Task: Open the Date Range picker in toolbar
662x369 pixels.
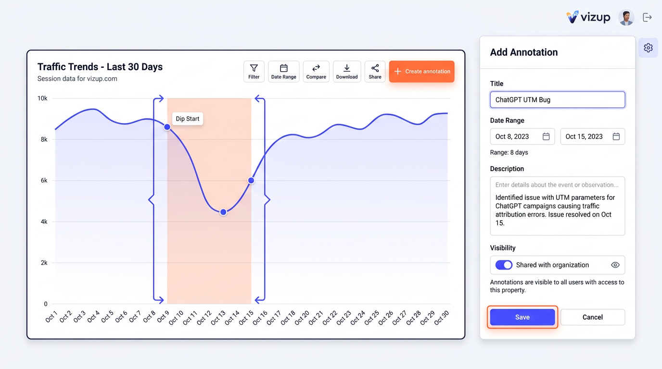Action: coord(284,72)
